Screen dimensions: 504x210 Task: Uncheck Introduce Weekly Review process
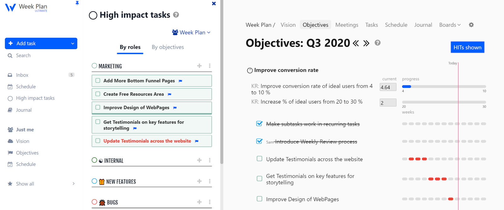coord(259,141)
